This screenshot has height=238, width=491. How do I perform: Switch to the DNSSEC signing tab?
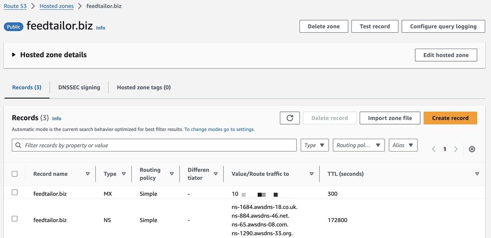pyautogui.click(x=79, y=87)
